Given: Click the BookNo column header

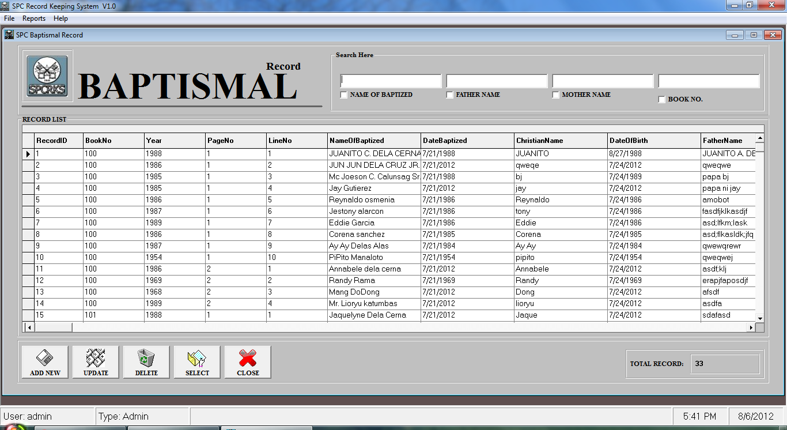Looking at the screenshot, I should tap(113, 141).
